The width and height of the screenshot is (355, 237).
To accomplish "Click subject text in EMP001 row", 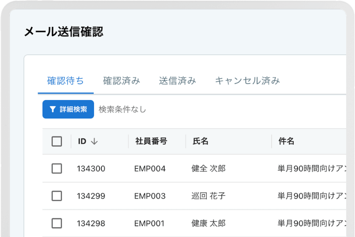I will coord(312,223).
